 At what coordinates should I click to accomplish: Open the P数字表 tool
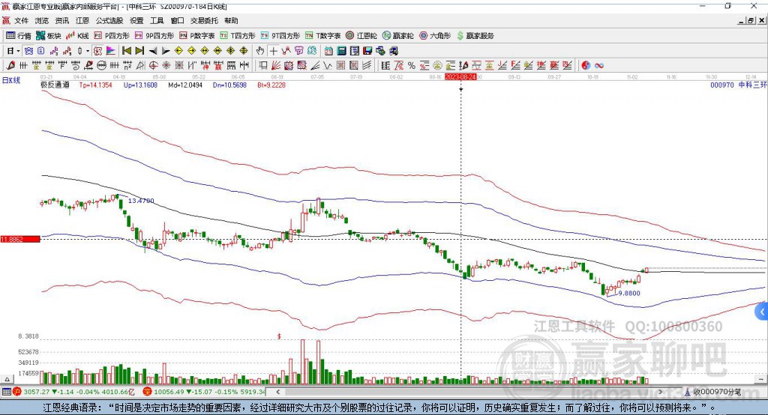click(x=197, y=36)
